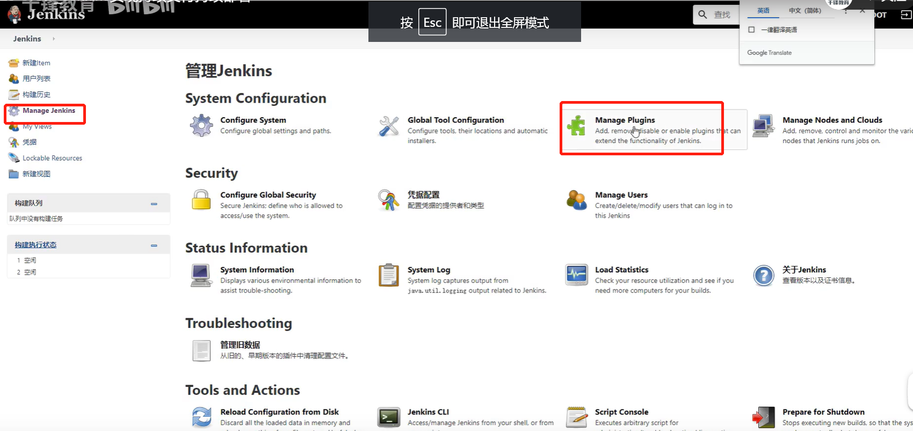Expand the Jenkins breadcrumb arrow
913x431 pixels.
(54, 39)
